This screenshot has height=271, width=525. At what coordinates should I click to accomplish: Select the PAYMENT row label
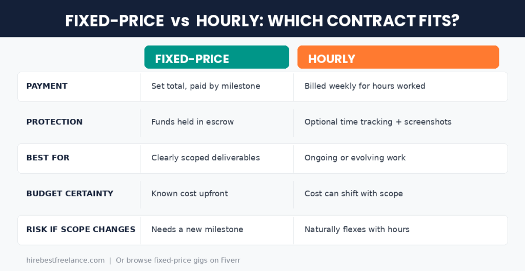(x=47, y=86)
